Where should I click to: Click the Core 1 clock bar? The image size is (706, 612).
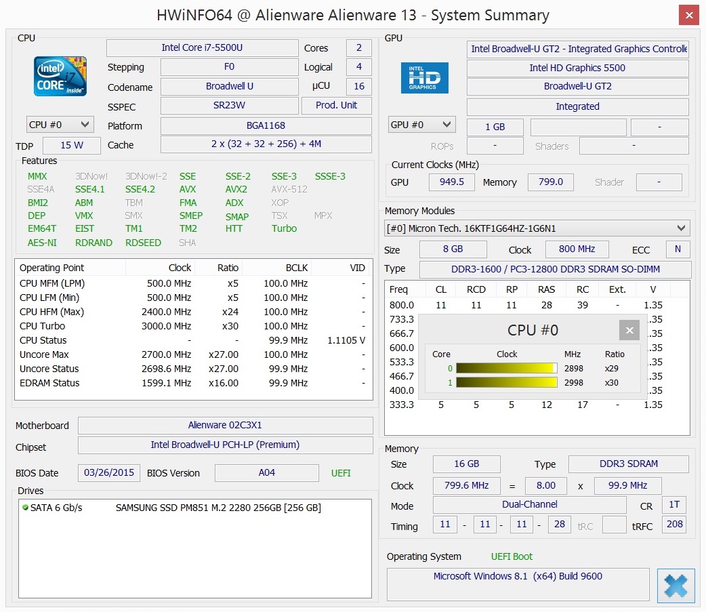(507, 383)
